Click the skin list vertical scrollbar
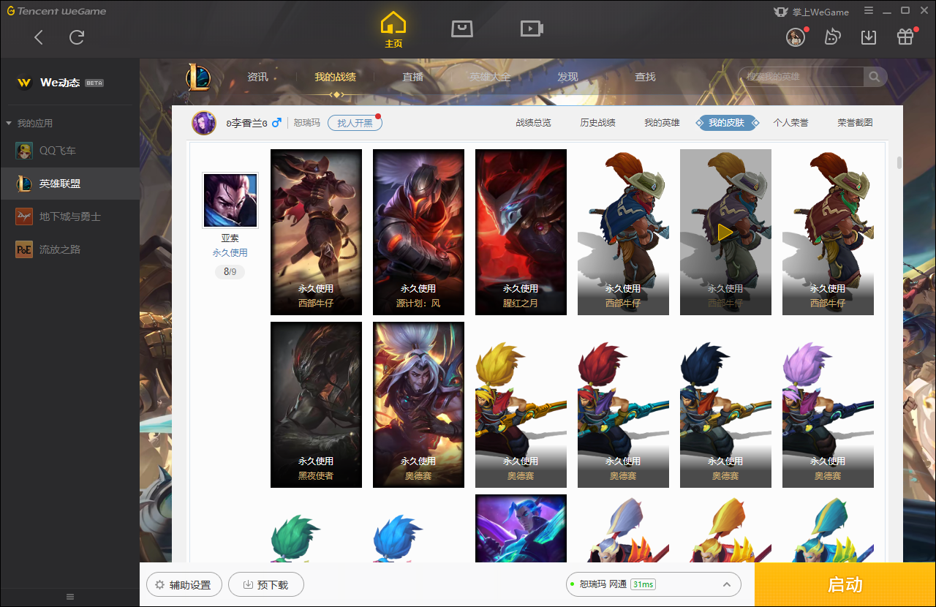936x607 pixels. point(899,162)
